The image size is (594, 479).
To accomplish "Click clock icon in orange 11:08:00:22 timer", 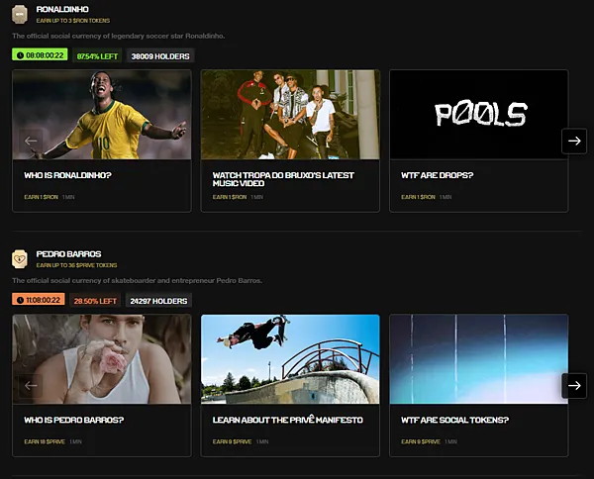I will tap(20, 300).
